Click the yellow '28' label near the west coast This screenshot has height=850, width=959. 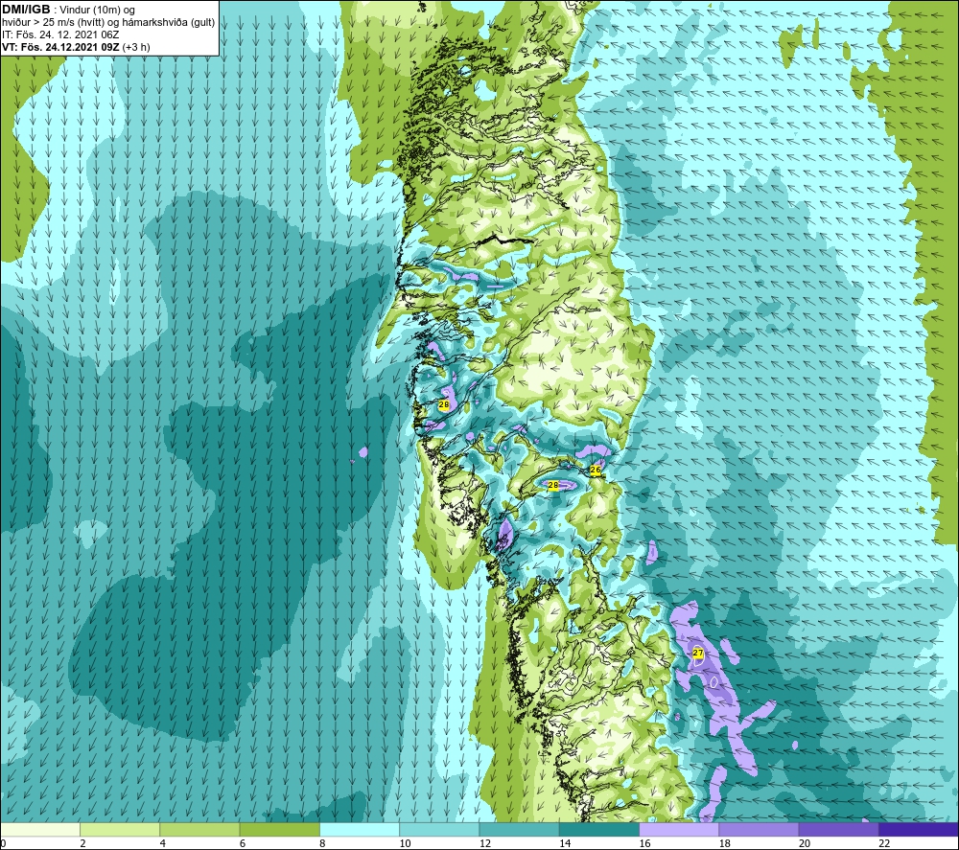tap(444, 404)
